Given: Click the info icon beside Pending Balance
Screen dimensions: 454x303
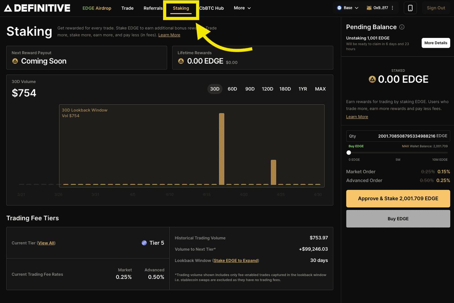Looking at the screenshot, I should click(402, 27).
